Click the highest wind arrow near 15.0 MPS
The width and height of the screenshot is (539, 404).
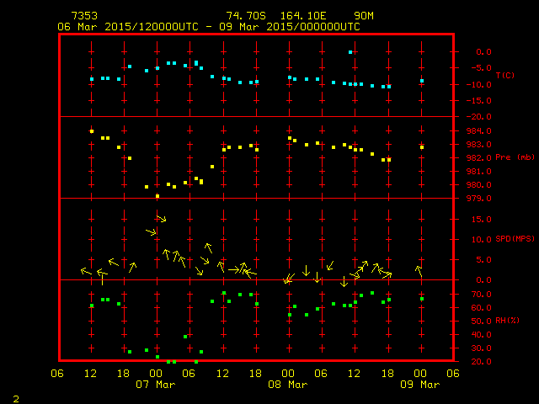(161, 220)
